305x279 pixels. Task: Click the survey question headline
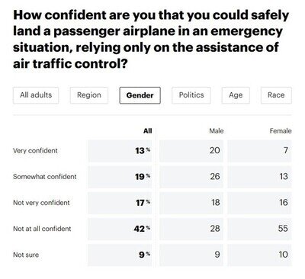click(x=151, y=39)
